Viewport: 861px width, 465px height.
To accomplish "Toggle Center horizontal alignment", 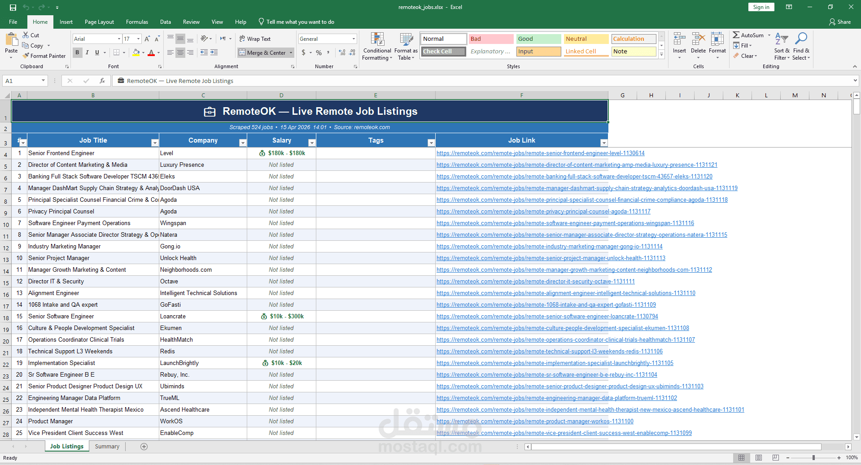I will pyautogui.click(x=180, y=52).
